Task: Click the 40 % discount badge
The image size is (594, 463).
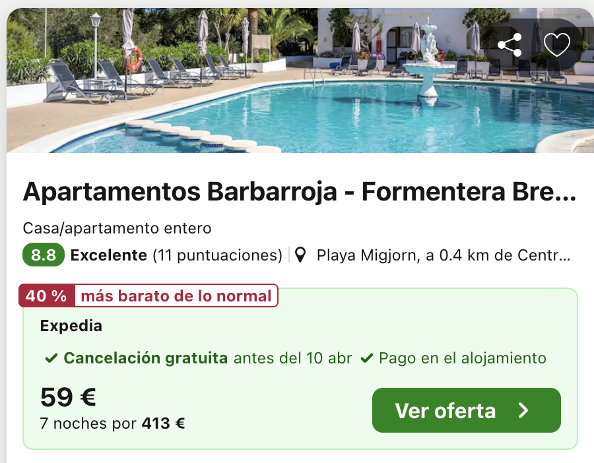Action: (x=47, y=295)
